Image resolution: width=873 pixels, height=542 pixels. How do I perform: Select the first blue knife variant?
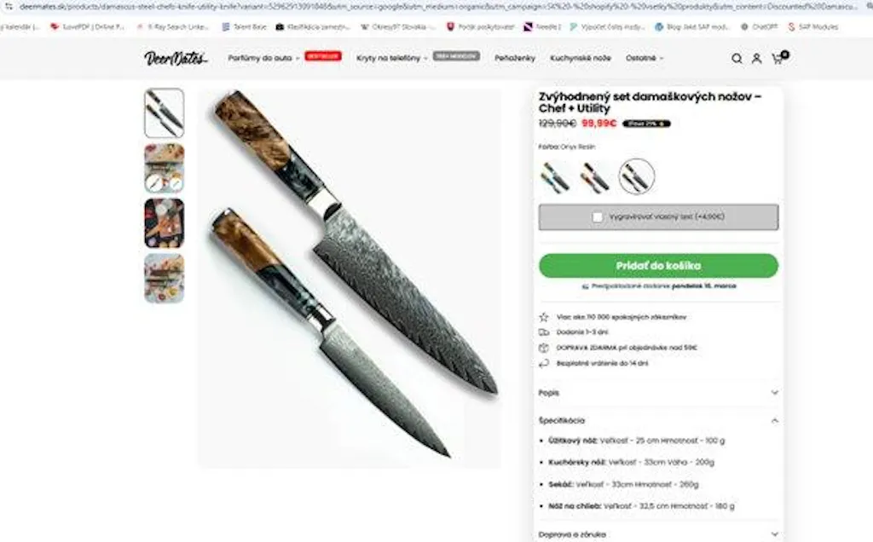coord(554,177)
